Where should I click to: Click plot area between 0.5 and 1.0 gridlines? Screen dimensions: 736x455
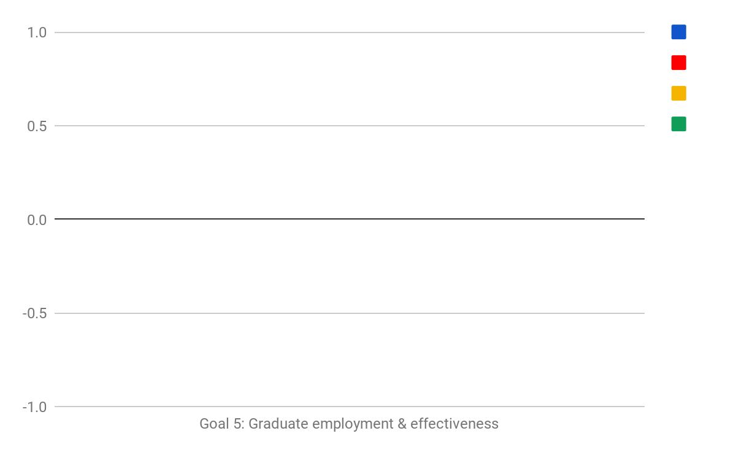[x=350, y=79]
